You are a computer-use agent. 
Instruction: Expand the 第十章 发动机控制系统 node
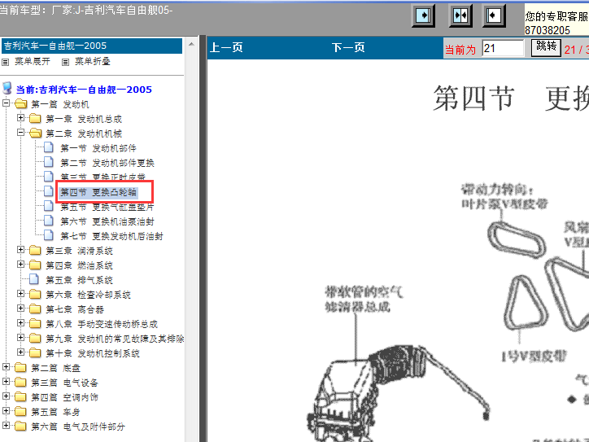pyautogui.click(x=20, y=352)
